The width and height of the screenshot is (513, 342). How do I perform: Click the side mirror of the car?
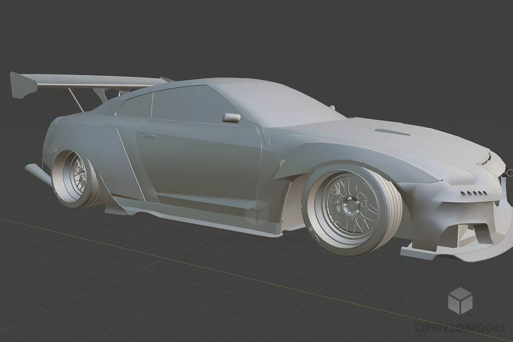231,118
